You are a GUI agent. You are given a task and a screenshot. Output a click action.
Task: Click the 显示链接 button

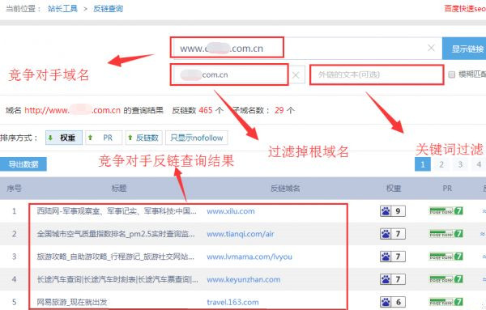(x=464, y=49)
